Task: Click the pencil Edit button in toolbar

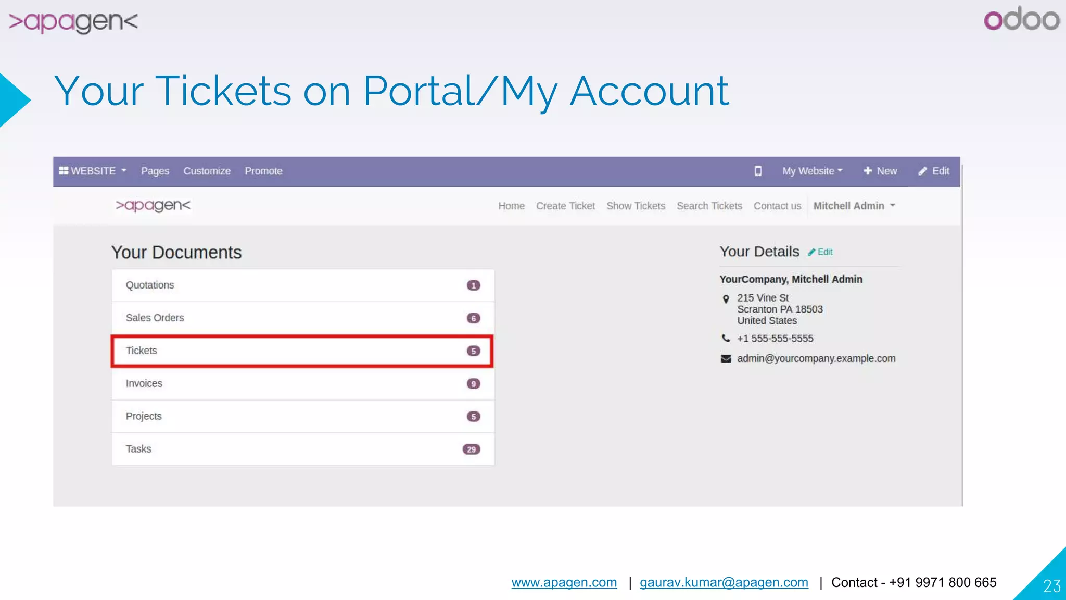Action: click(x=934, y=171)
